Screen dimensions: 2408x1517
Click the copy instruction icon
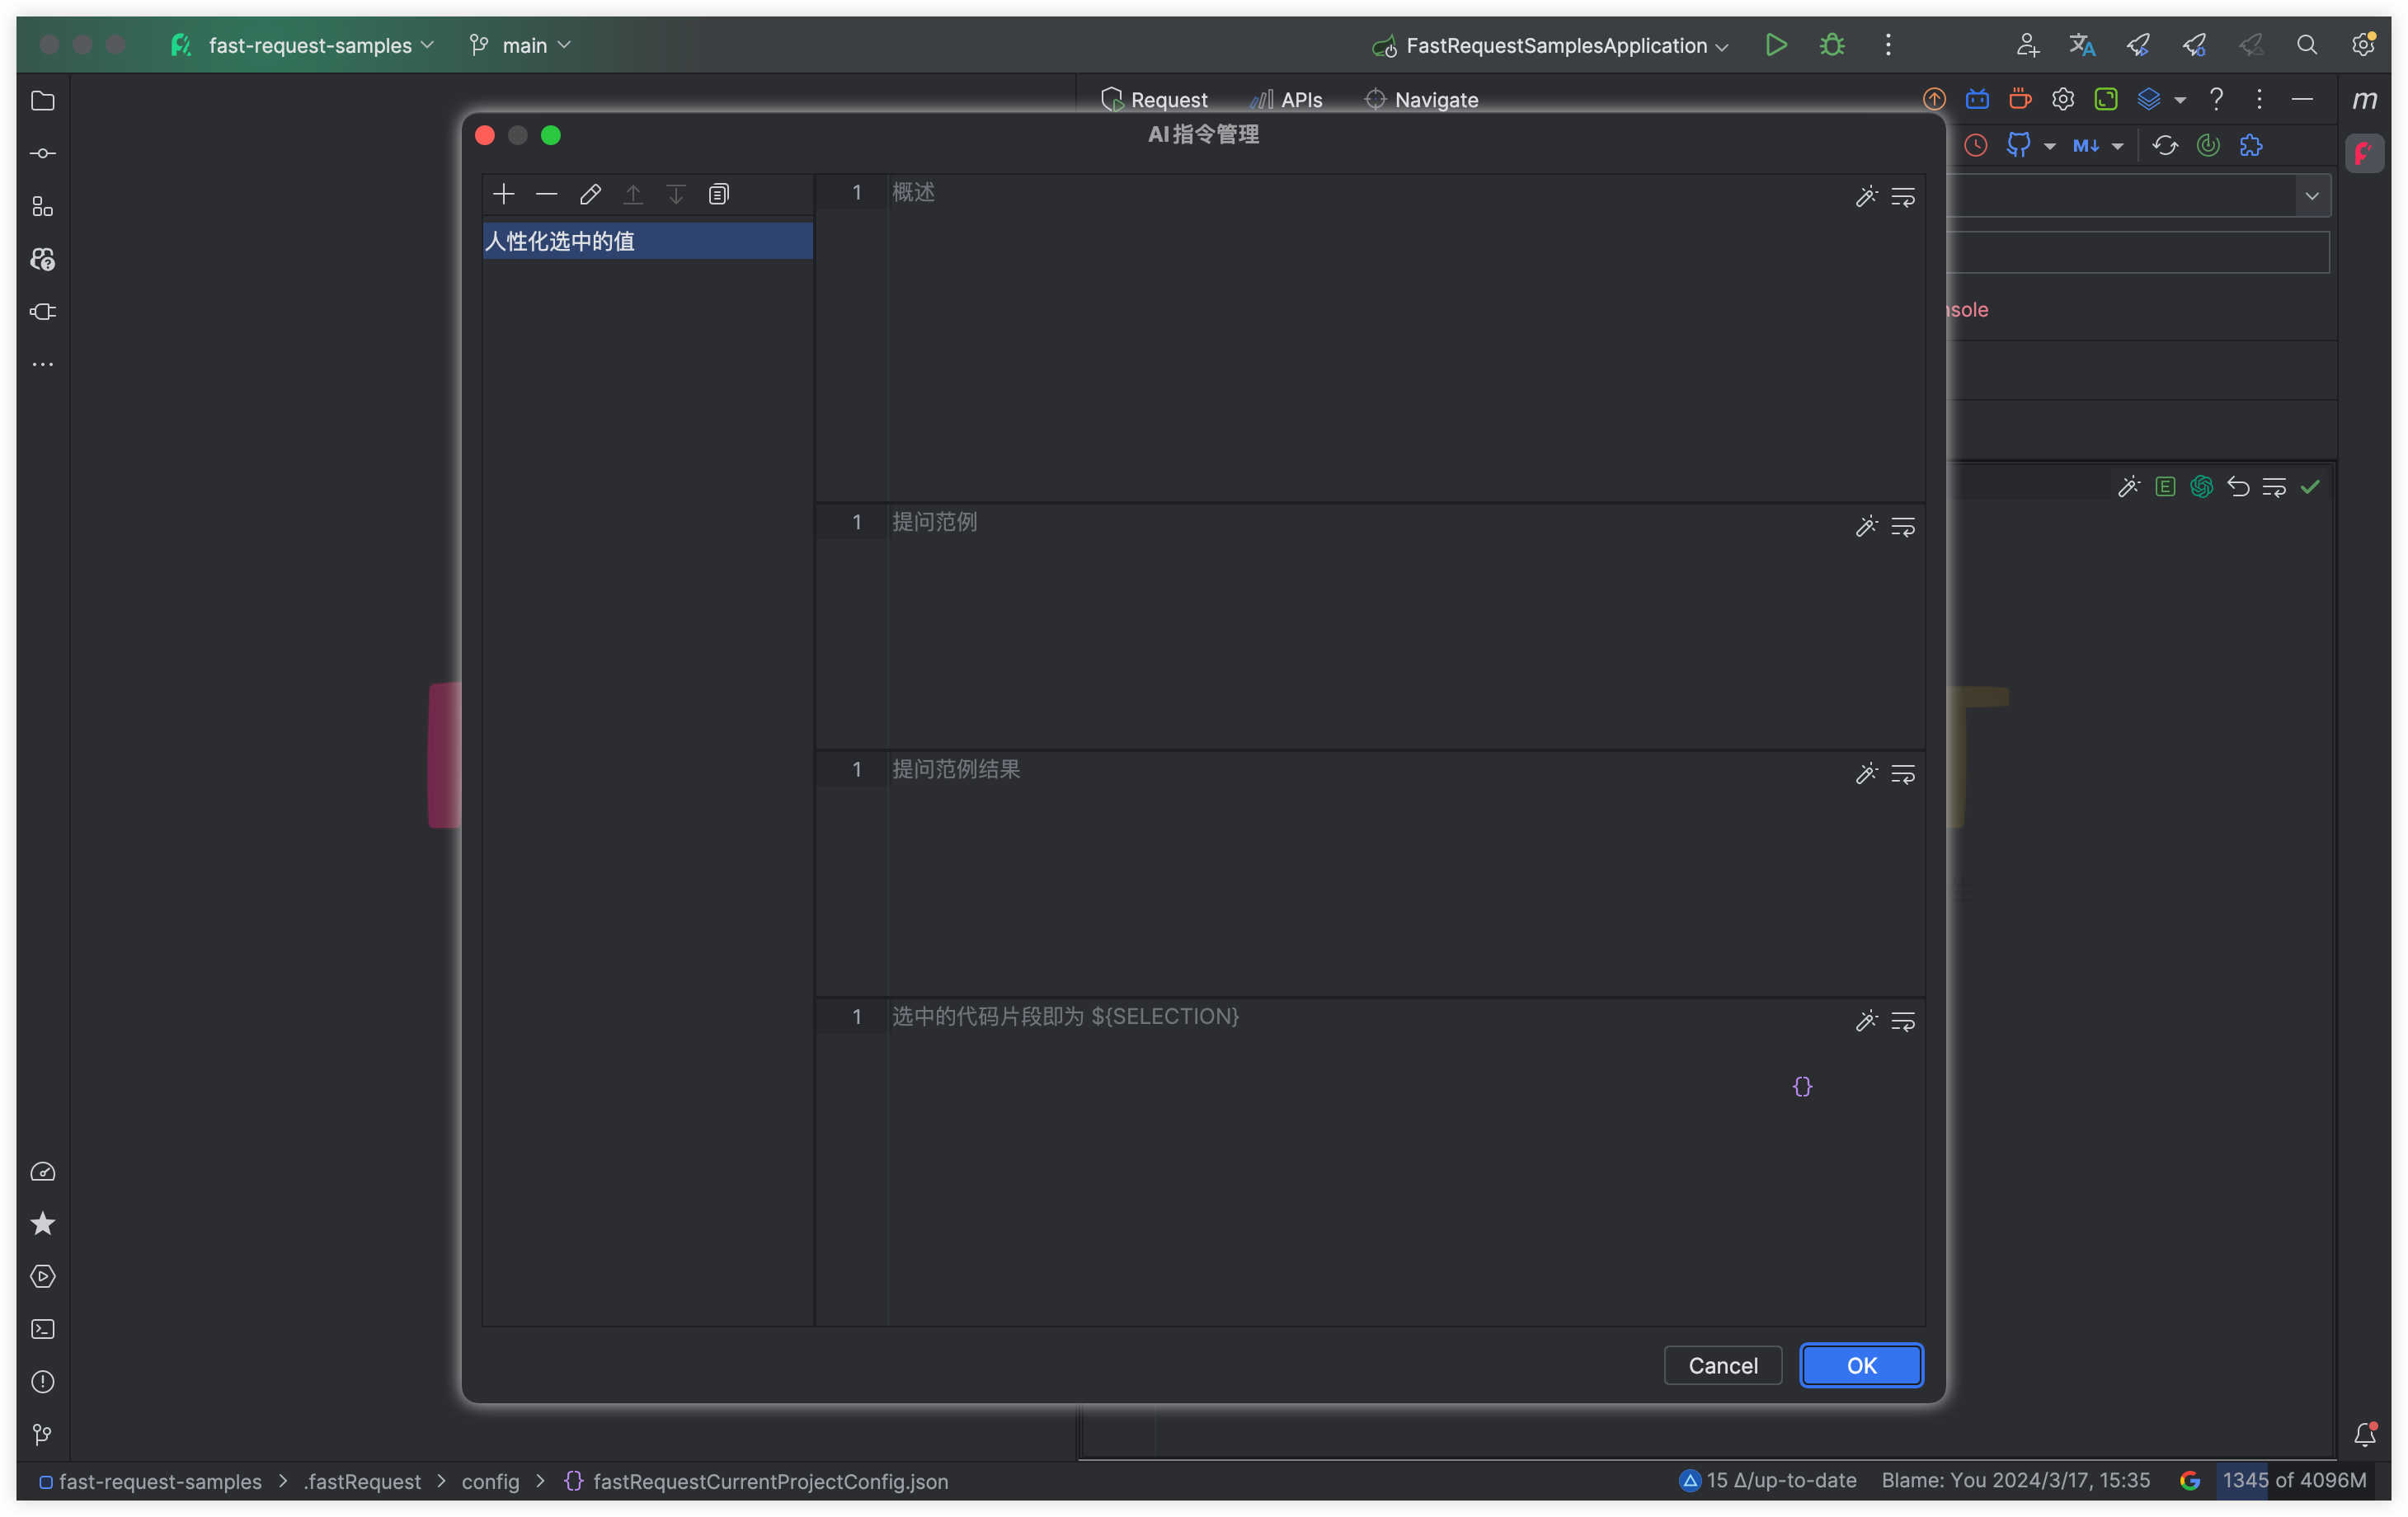(719, 194)
